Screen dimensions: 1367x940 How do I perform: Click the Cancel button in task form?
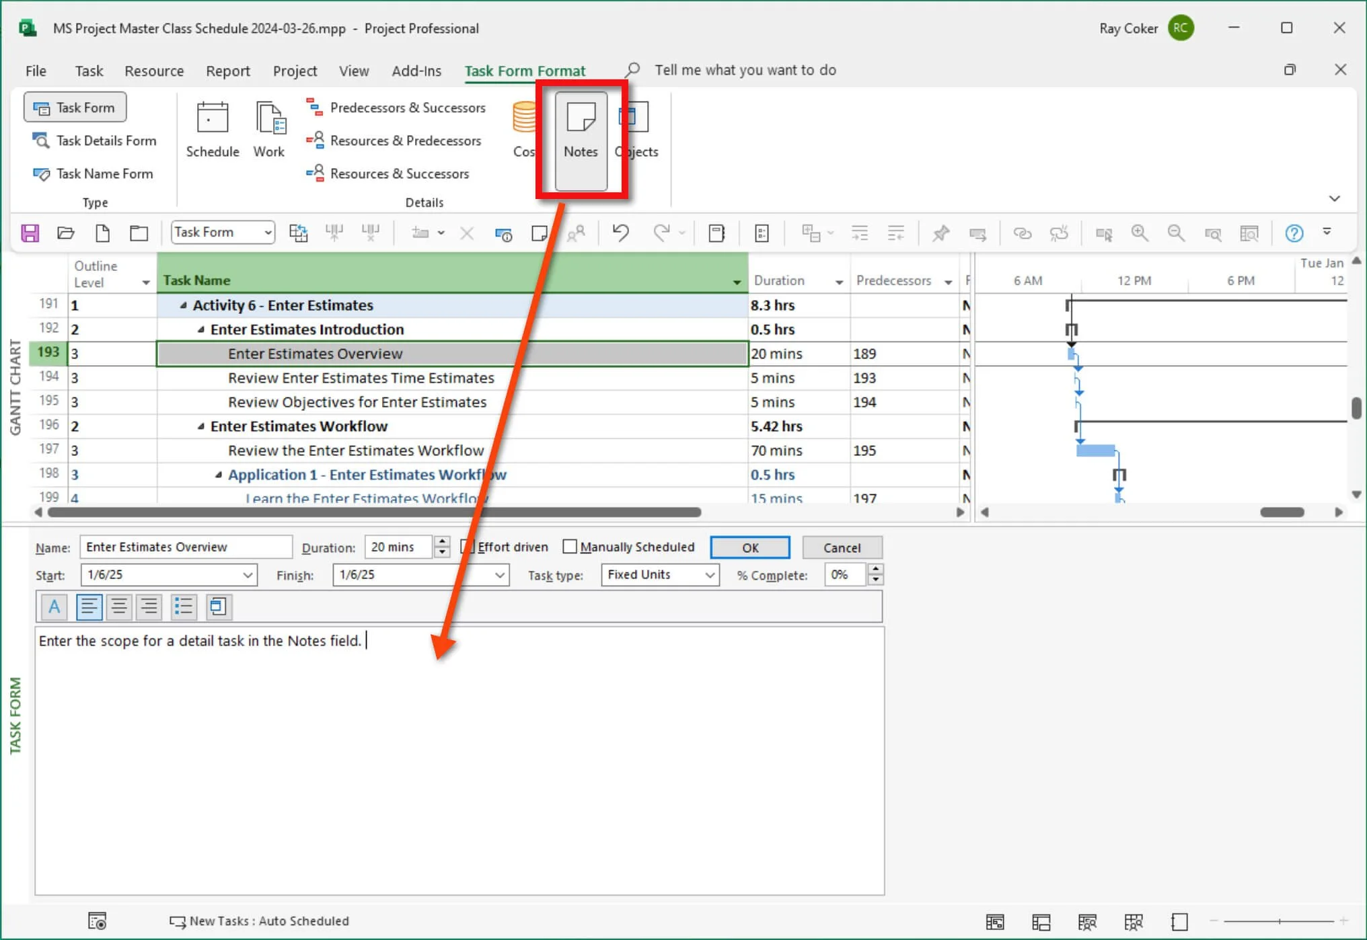[x=842, y=547]
